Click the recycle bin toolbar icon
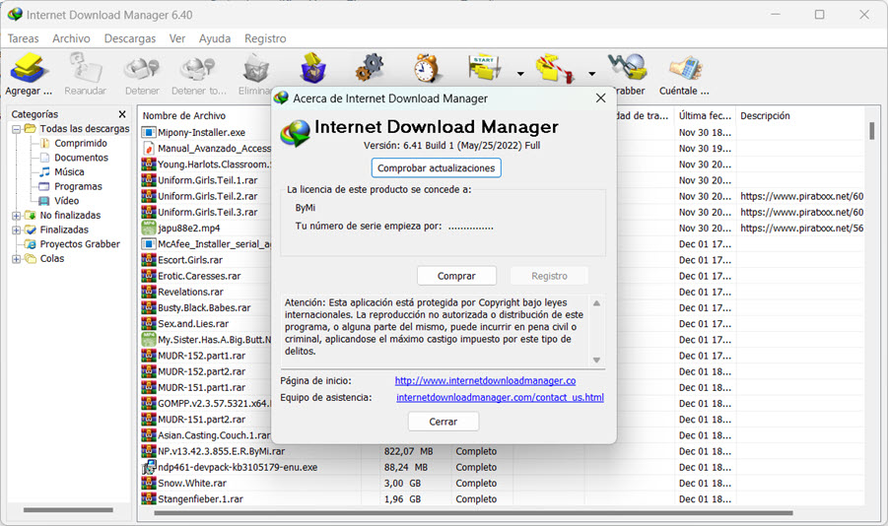Viewport: 888px width, 526px height. (312, 69)
